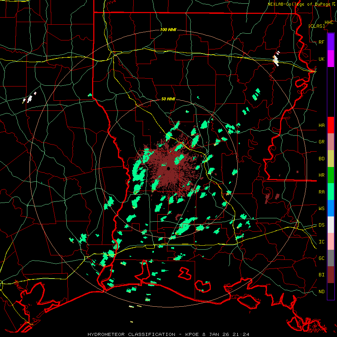The height and width of the screenshot is (337, 337).
Task: Click the black radar site dot at center
Action: (168, 168)
